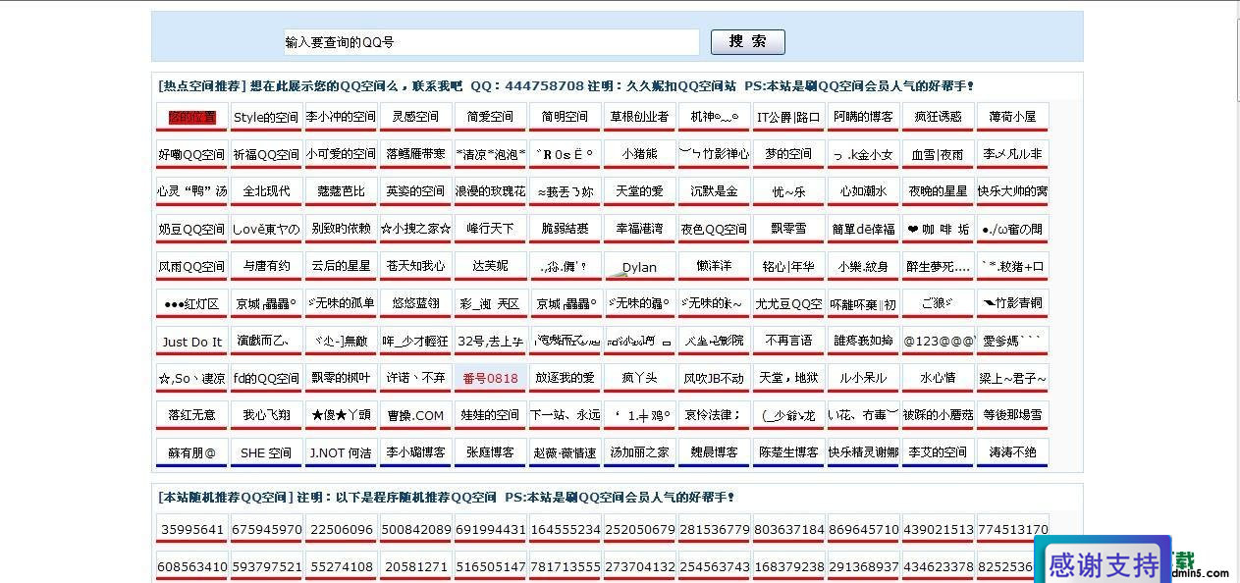Open QQ number 500842089 link

tap(415, 529)
